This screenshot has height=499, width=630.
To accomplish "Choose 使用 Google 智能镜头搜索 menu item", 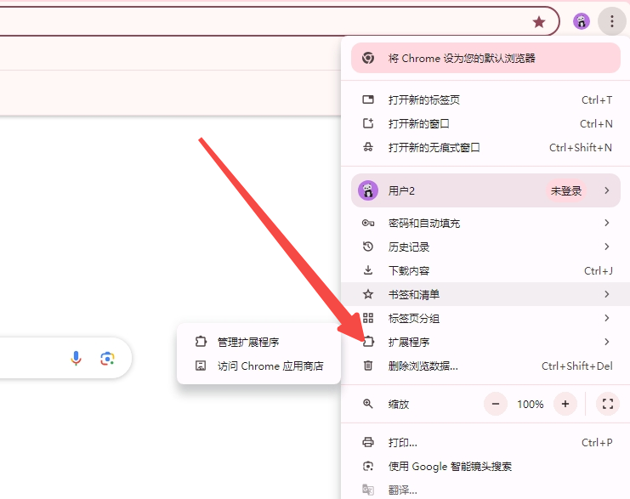I will 485,466.
